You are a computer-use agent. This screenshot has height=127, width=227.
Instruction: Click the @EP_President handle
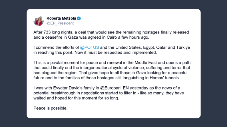60,23
